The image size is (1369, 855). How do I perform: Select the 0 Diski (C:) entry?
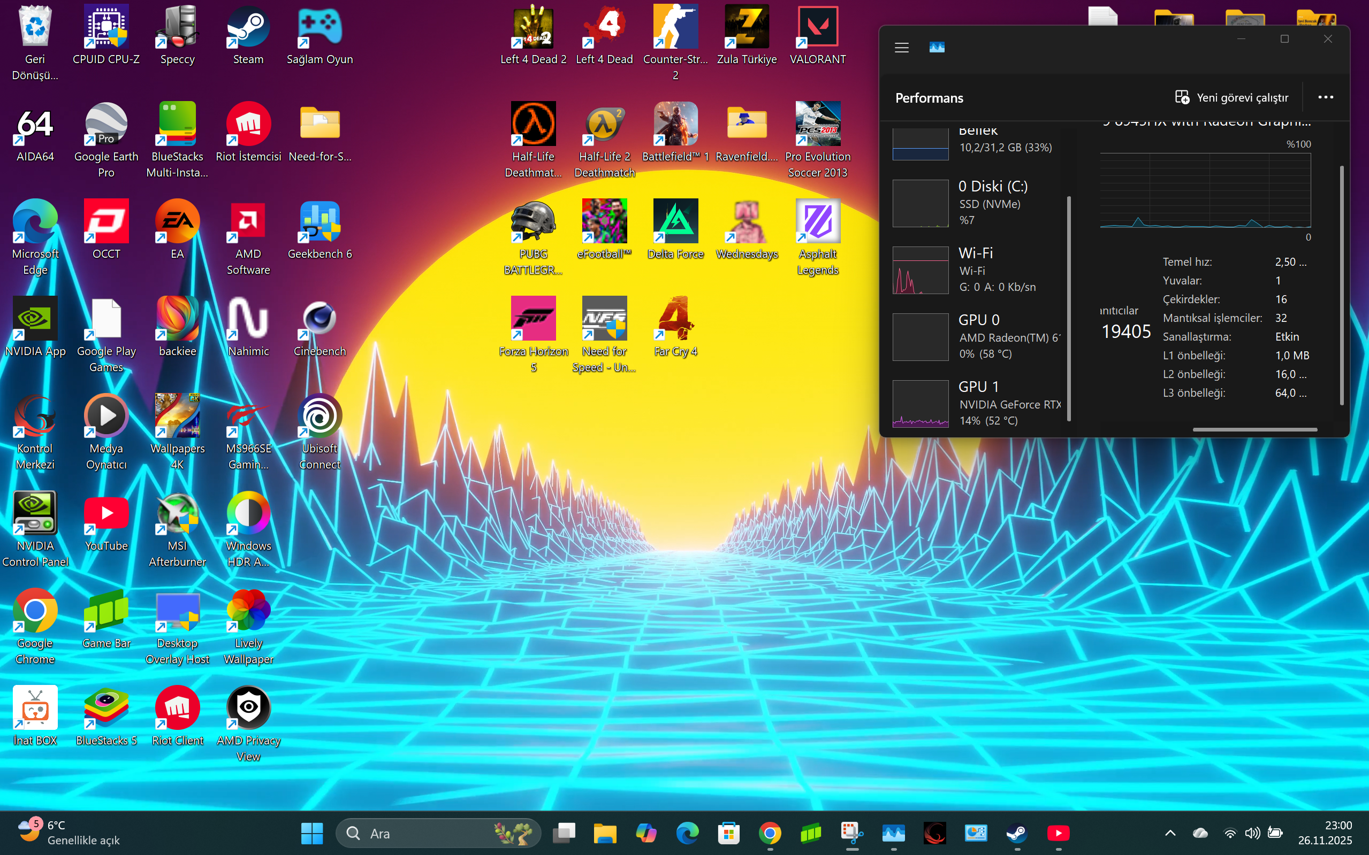[x=979, y=203]
